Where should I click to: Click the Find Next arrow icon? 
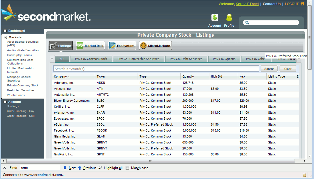(x=65, y=168)
